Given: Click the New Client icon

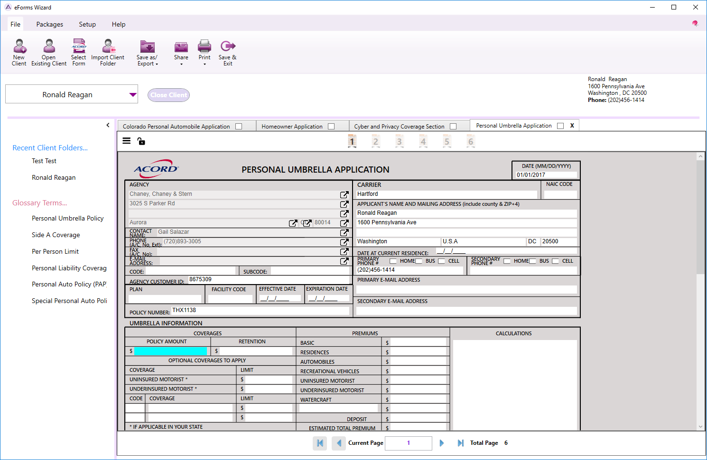Looking at the screenshot, I should click(19, 46).
